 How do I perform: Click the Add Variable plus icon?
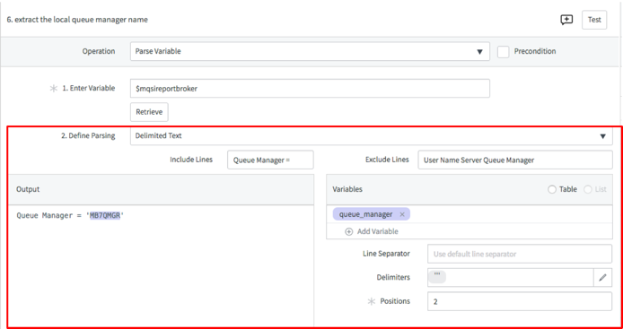pyautogui.click(x=348, y=232)
